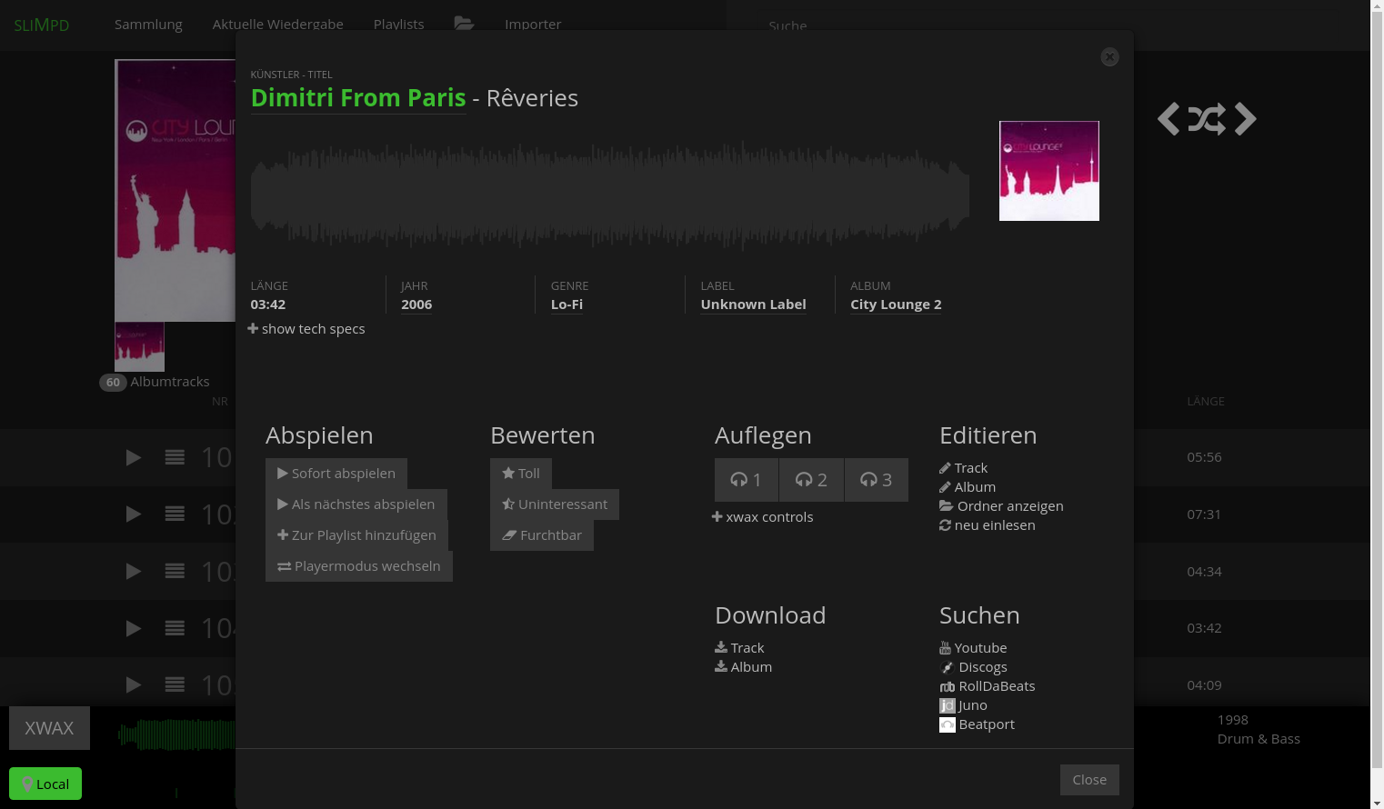Rate the track as Toll
This screenshot has height=809, width=1384.
point(521,474)
